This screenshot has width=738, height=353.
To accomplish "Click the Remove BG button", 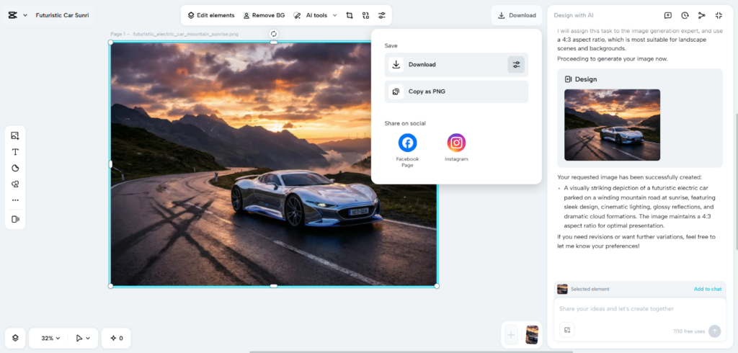I will 264,15.
